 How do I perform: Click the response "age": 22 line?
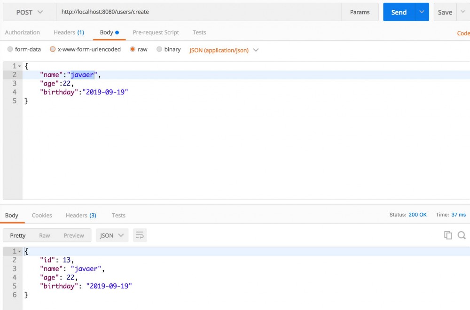pos(59,277)
